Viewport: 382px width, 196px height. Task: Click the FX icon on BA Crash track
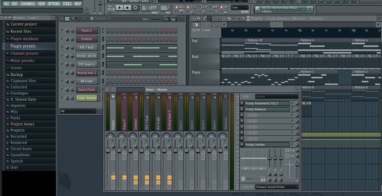click(158, 177)
